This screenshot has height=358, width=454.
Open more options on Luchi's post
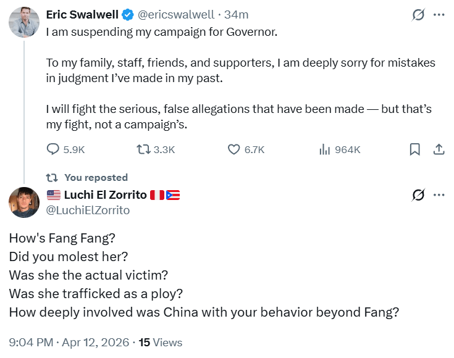point(439,195)
